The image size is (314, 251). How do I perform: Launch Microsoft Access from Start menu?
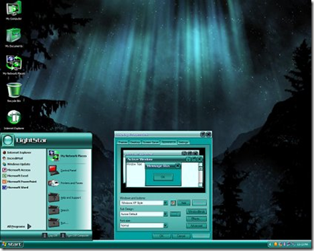tap(16, 170)
